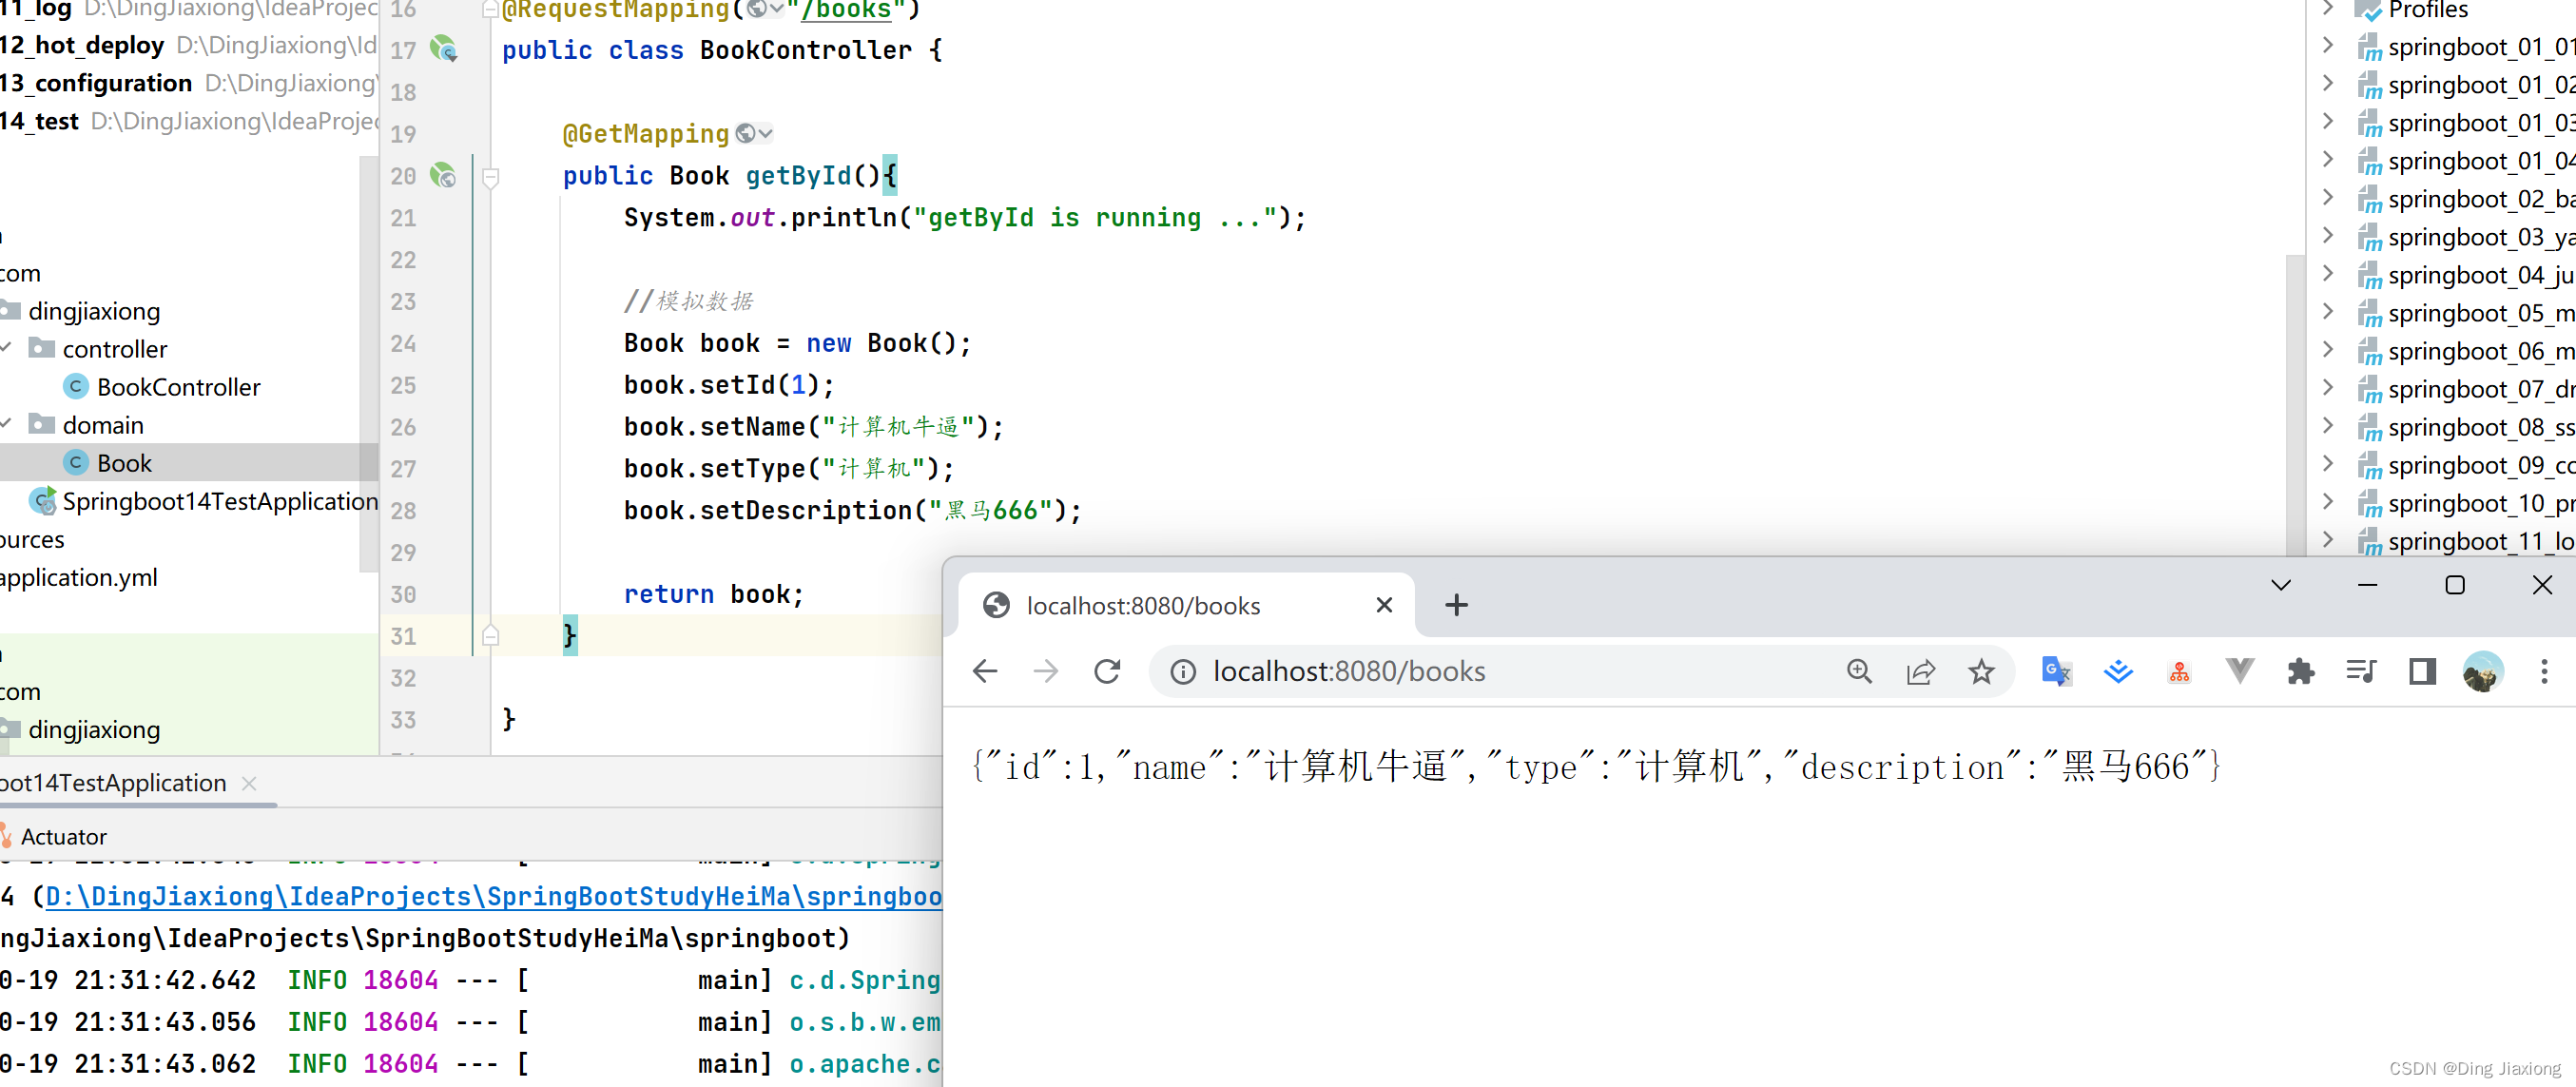Open the Vue devtools extension icon
Image resolution: width=2576 pixels, height=1087 pixels.
pos(2240,671)
